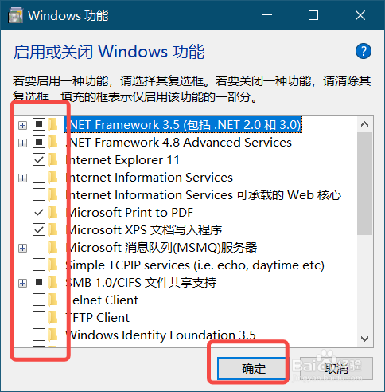Disable Microsoft XPS document writer checkbox
Screen dimensions: 385x392
coord(39,230)
